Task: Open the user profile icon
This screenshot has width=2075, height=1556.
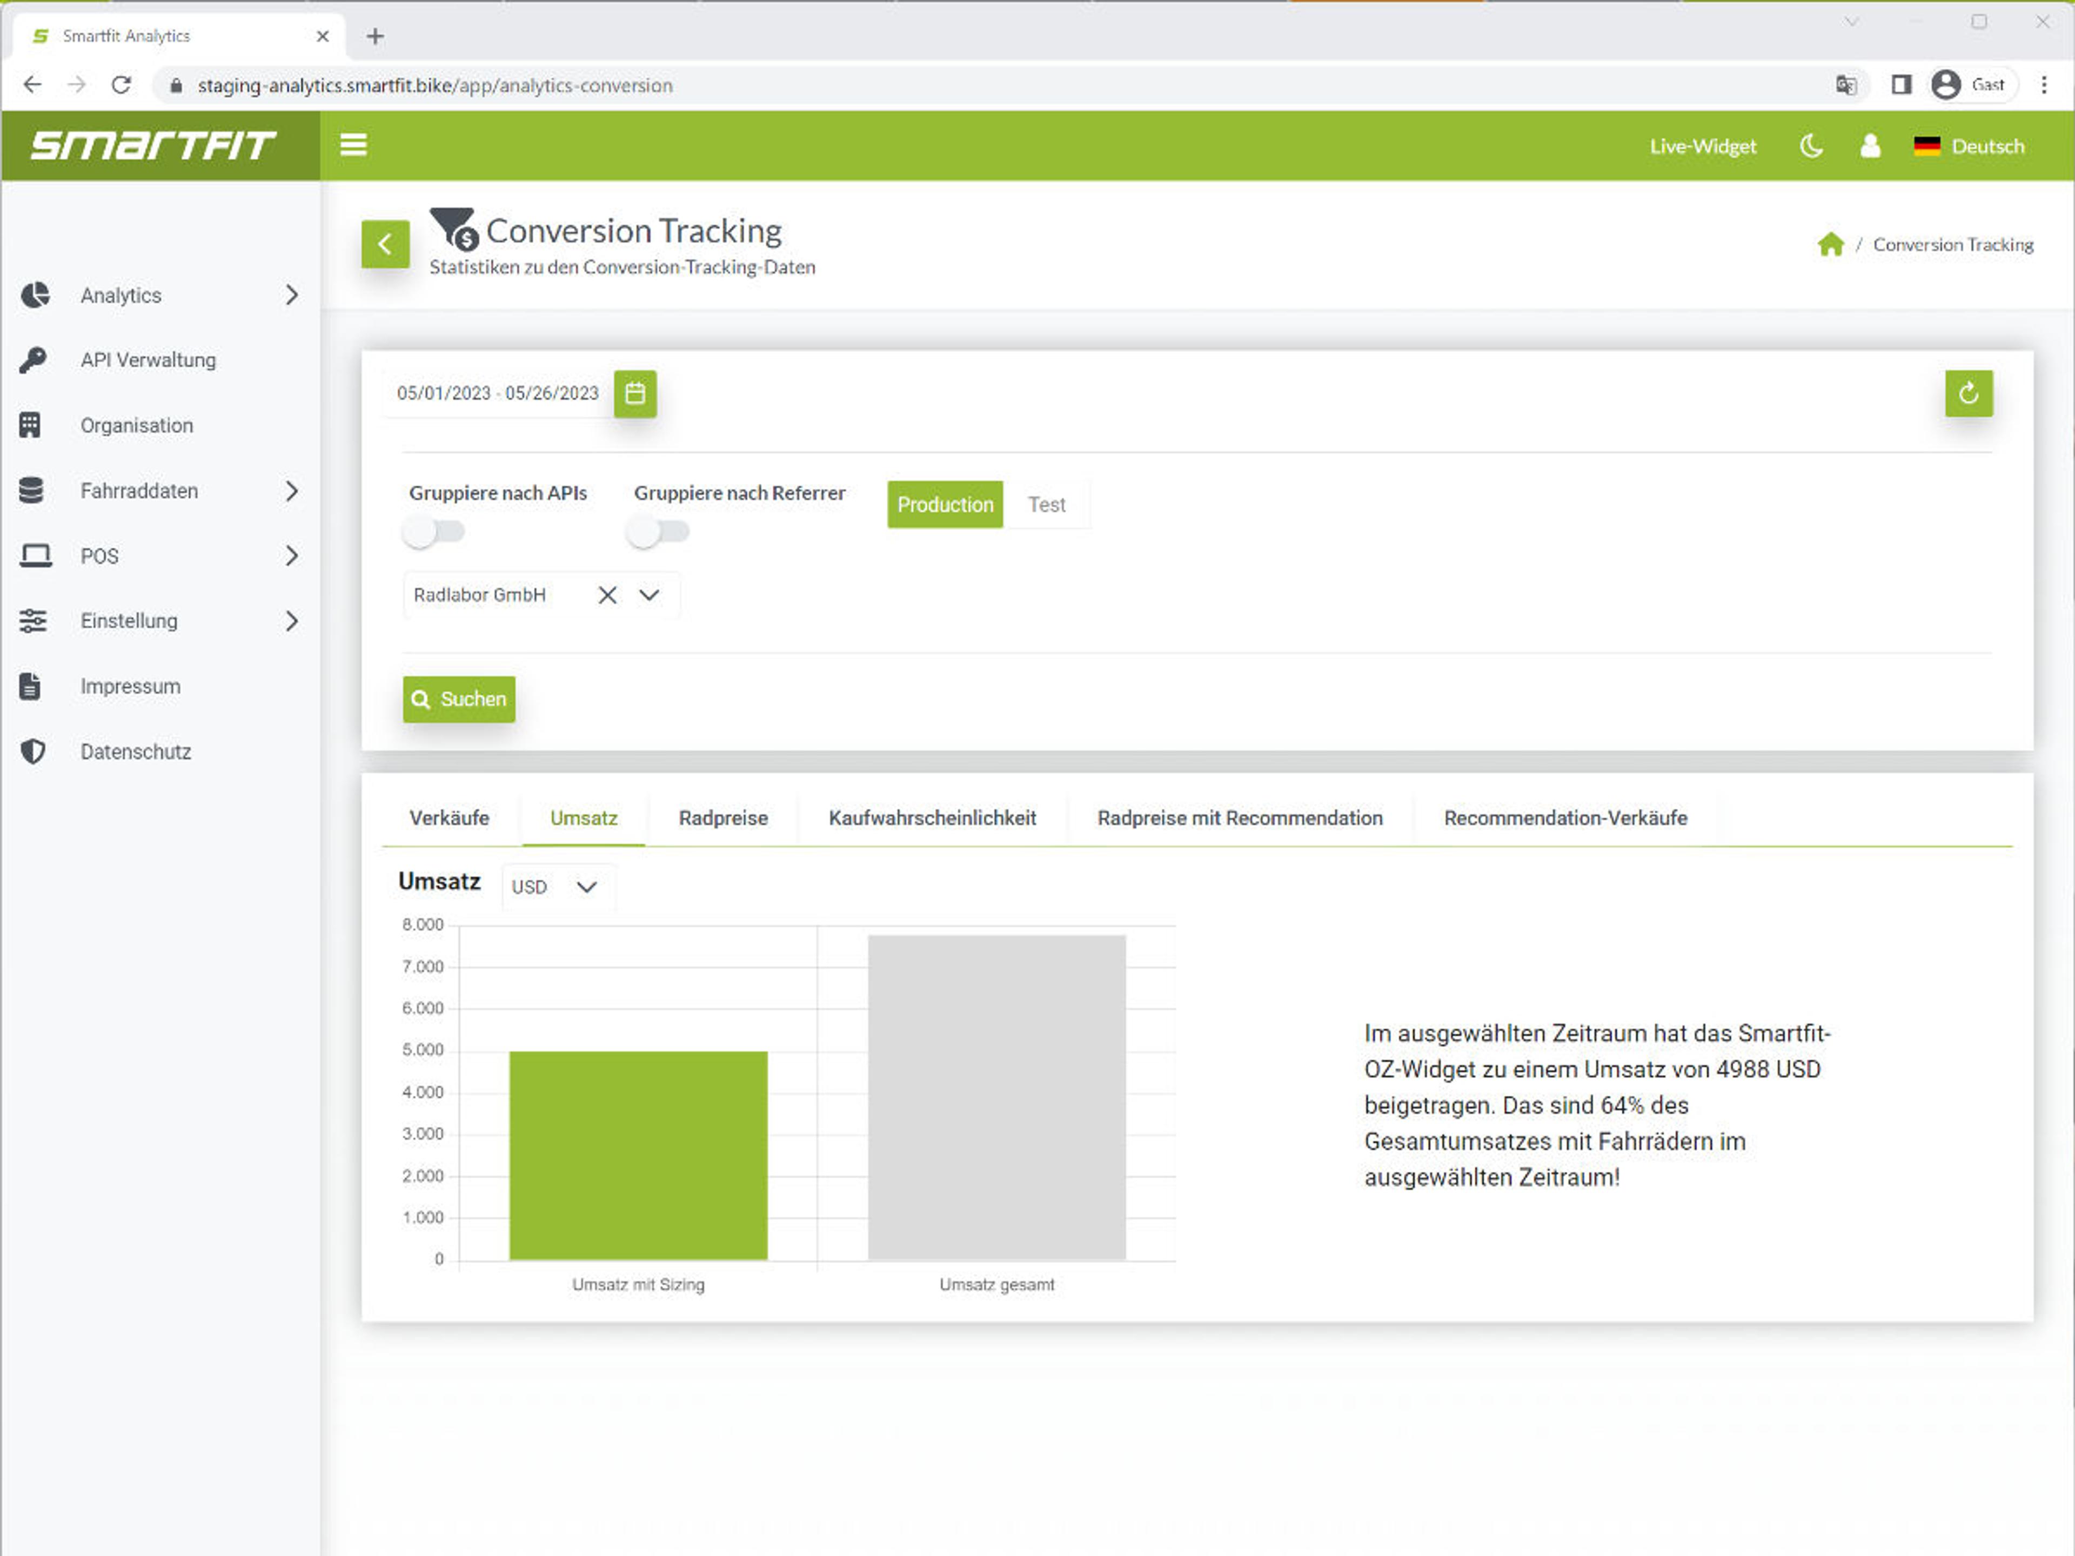Action: (x=1870, y=146)
